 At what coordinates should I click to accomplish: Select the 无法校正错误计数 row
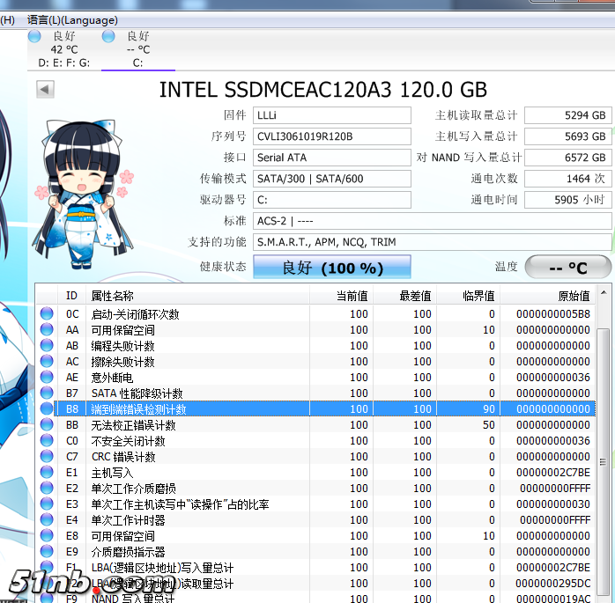[264, 425]
